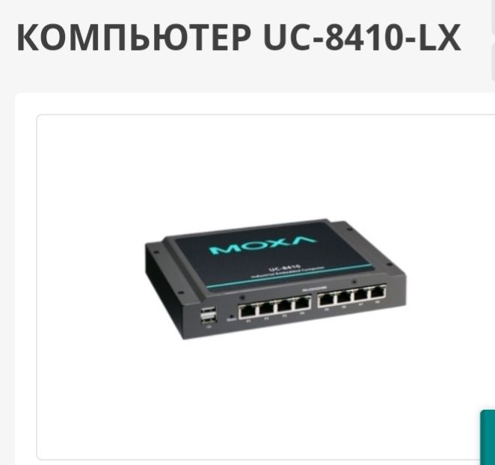Click the UC-8410 model label on device
This screenshot has width=495, height=465.
[284, 268]
